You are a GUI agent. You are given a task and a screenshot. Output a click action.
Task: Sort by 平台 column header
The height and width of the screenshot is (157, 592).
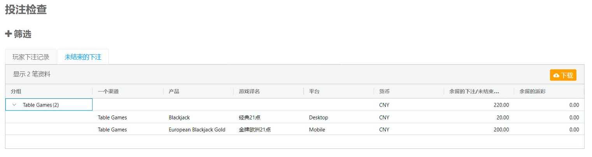click(x=314, y=91)
